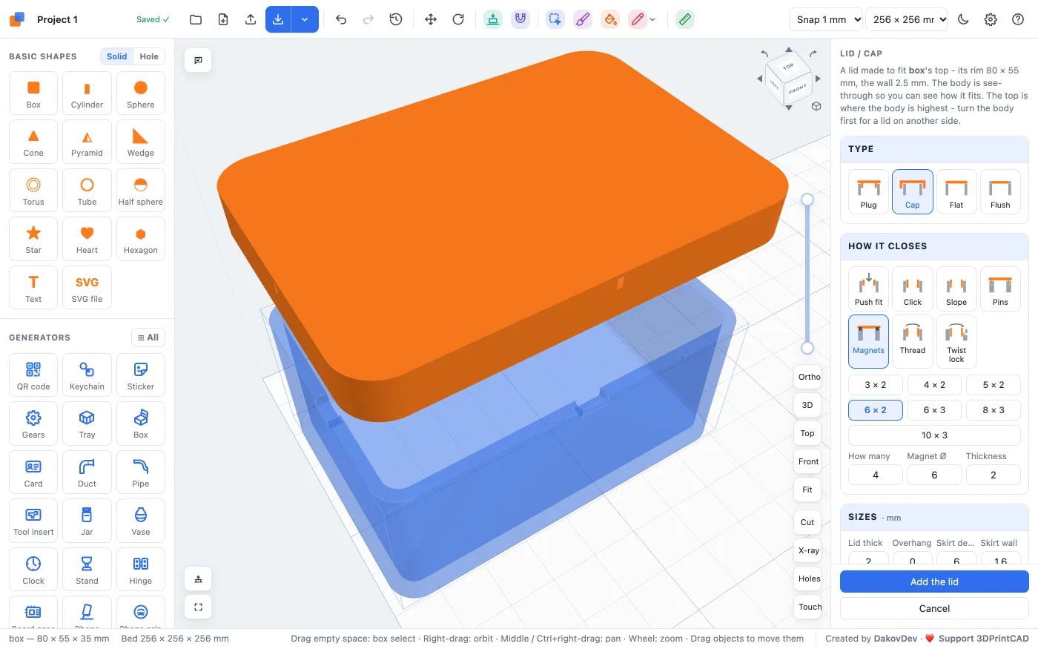The height and width of the screenshot is (649, 1038).
Task: Select the ruler measure tool
Action: tap(685, 19)
